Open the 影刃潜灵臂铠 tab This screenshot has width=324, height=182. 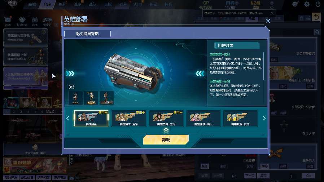click(x=87, y=34)
